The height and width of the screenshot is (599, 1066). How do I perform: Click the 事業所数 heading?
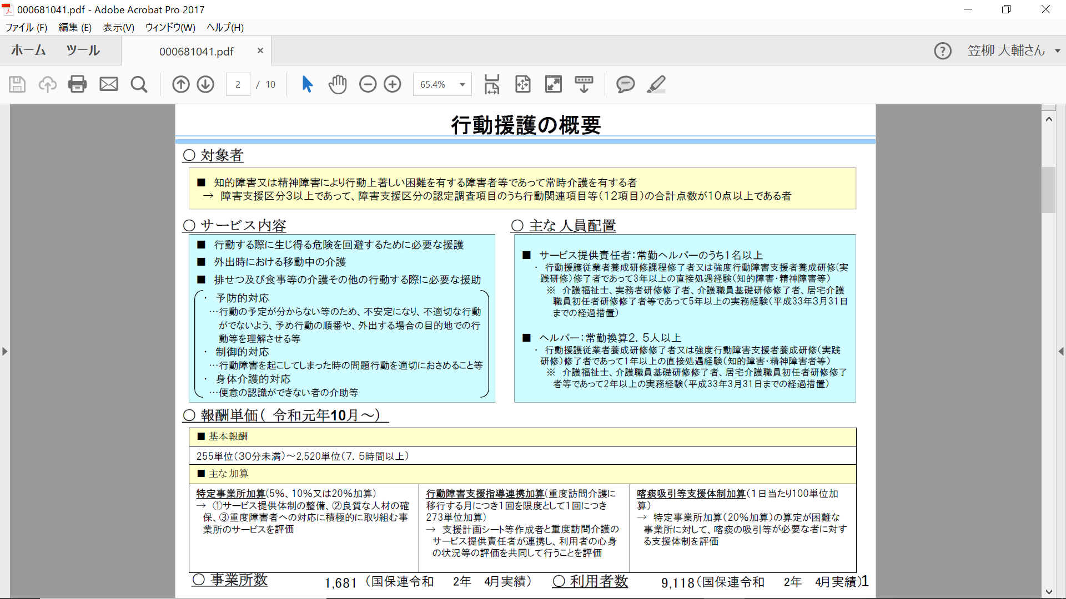click(230, 580)
